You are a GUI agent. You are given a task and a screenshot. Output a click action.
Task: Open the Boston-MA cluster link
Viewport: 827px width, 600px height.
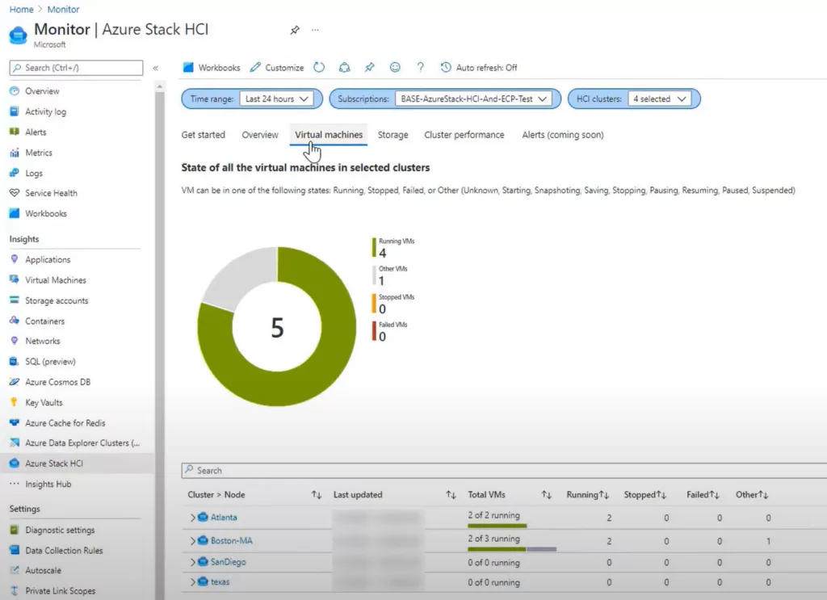coord(232,541)
